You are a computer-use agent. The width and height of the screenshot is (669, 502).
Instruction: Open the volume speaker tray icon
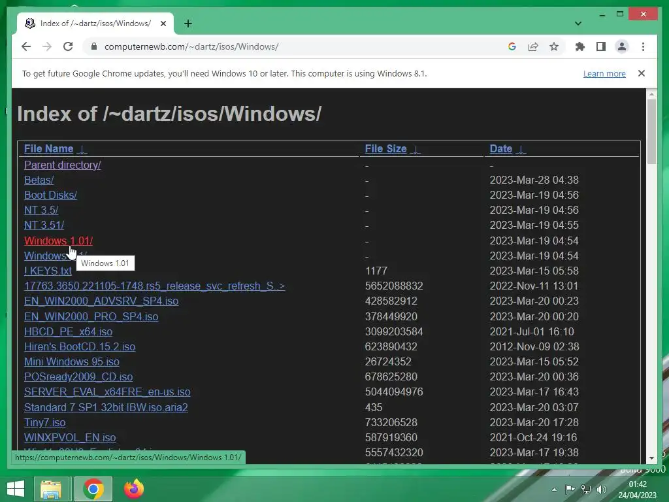pyautogui.click(x=602, y=490)
